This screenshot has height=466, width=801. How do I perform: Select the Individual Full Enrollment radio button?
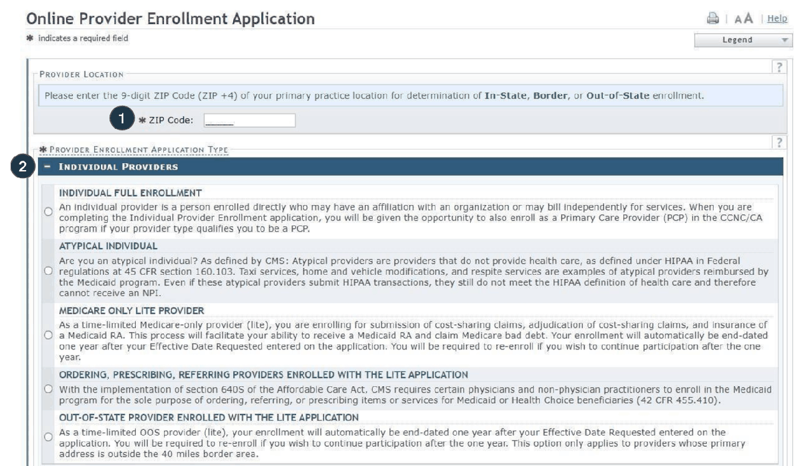(48, 212)
